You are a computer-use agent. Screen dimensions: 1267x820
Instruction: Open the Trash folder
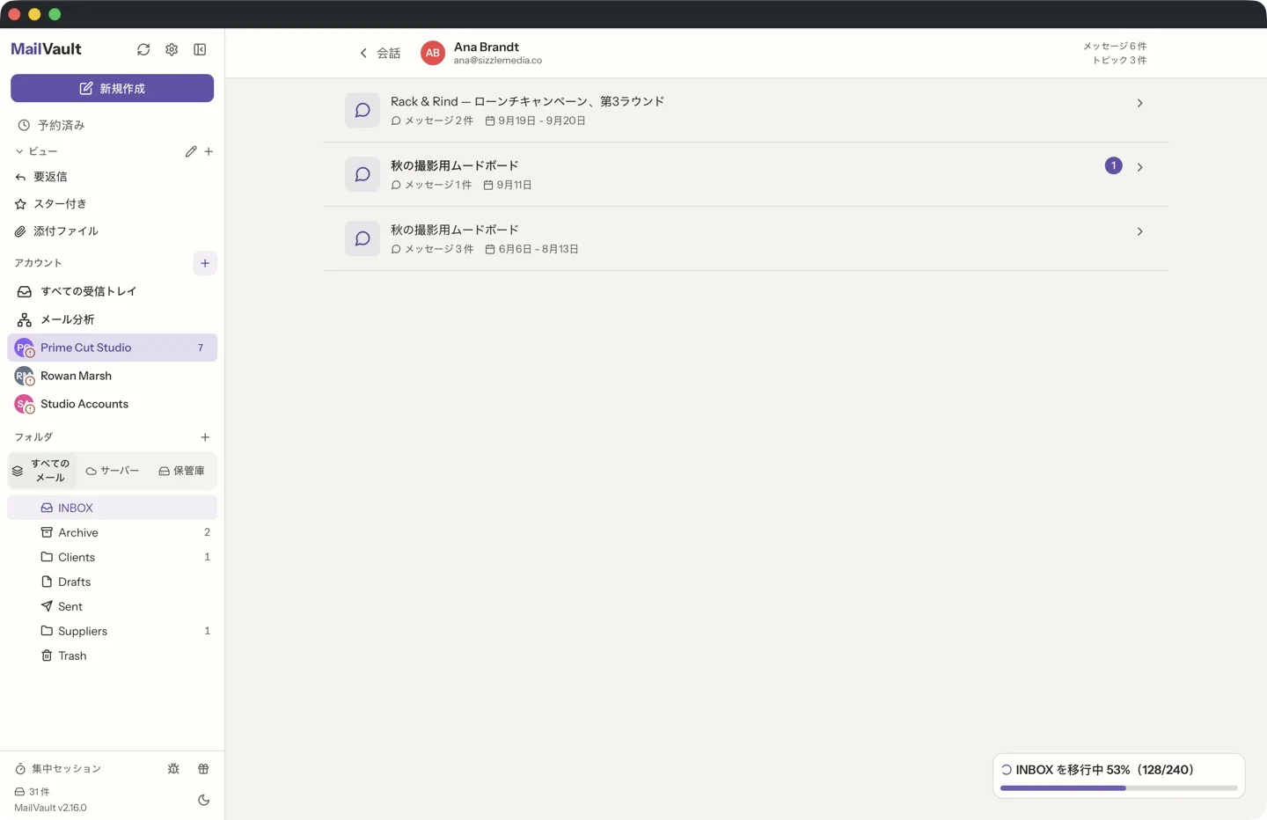tap(112, 655)
